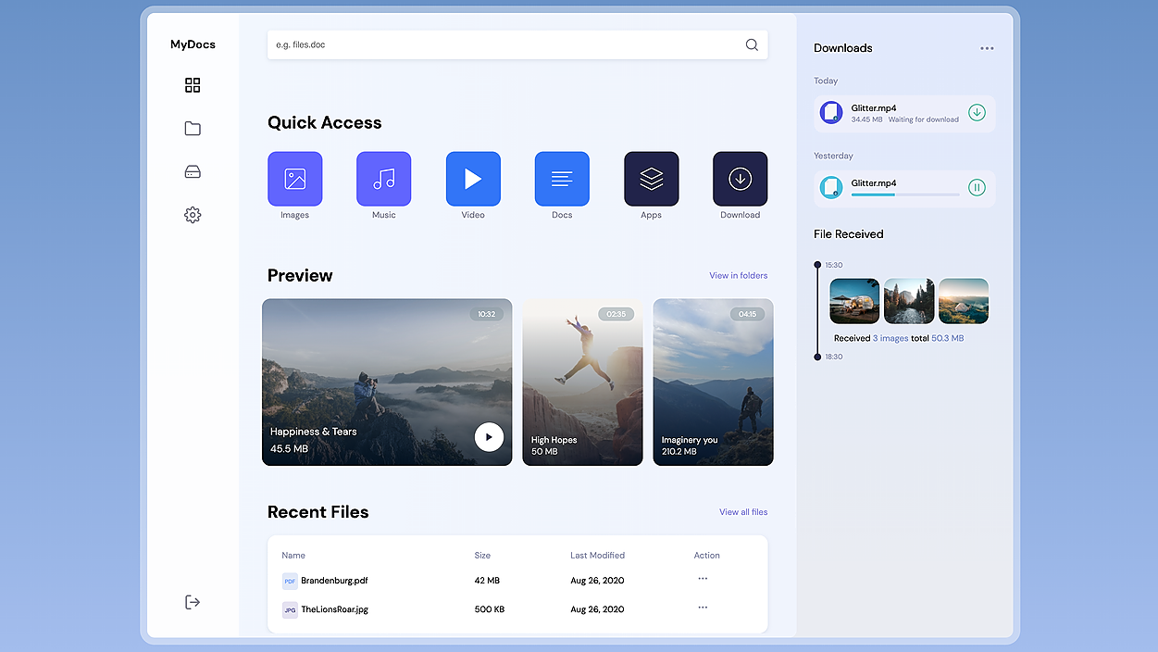Open the Images quick access shortcut

click(x=294, y=179)
